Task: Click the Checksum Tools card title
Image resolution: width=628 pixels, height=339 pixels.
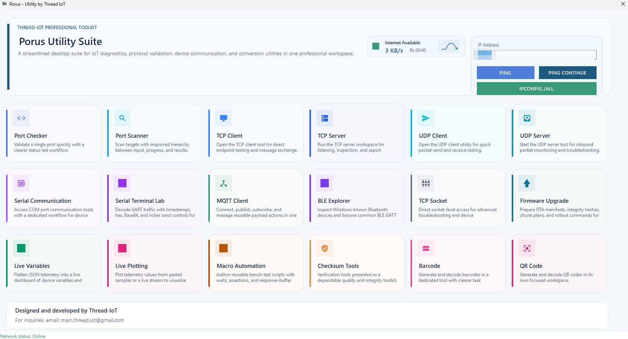Action: (x=338, y=266)
